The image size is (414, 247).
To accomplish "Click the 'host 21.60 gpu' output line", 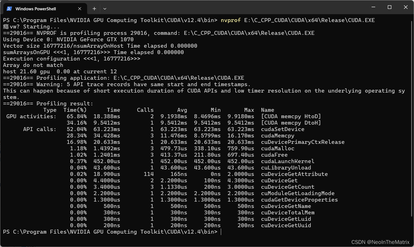I will click(60, 71).
